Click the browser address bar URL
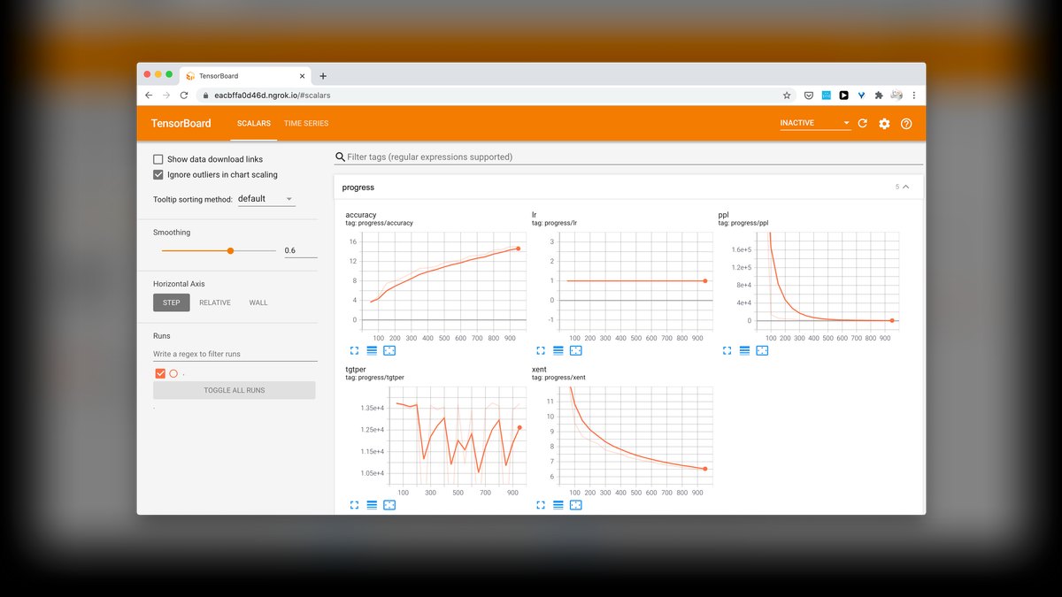 pyautogui.click(x=273, y=95)
